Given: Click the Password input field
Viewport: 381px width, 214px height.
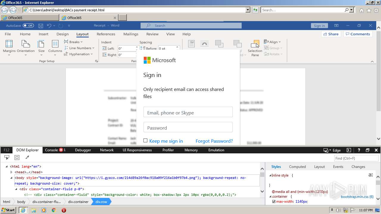Looking at the screenshot, I should [x=188, y=127].
